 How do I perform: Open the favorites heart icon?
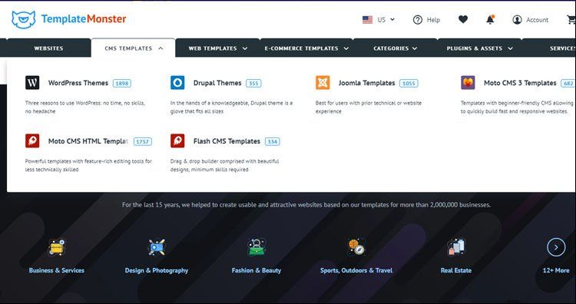coord(463,19)
